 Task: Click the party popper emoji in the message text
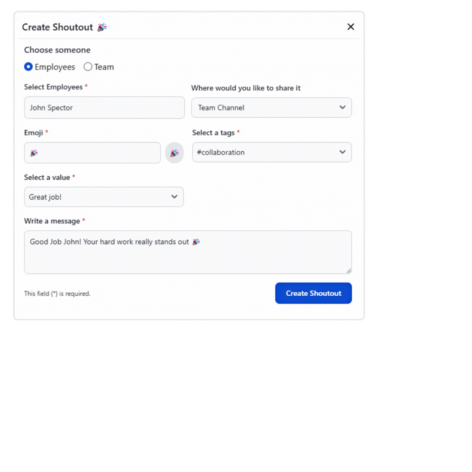tap(196, 242)
